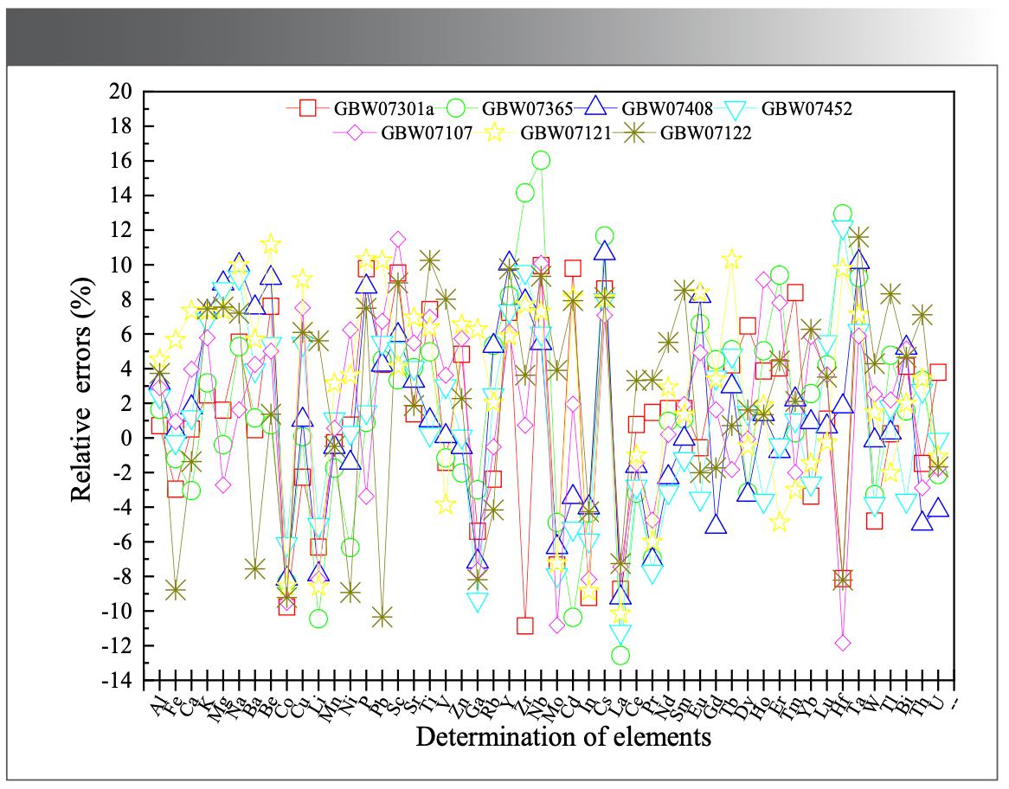Click the y-axis tick label 0

[125, 439]
